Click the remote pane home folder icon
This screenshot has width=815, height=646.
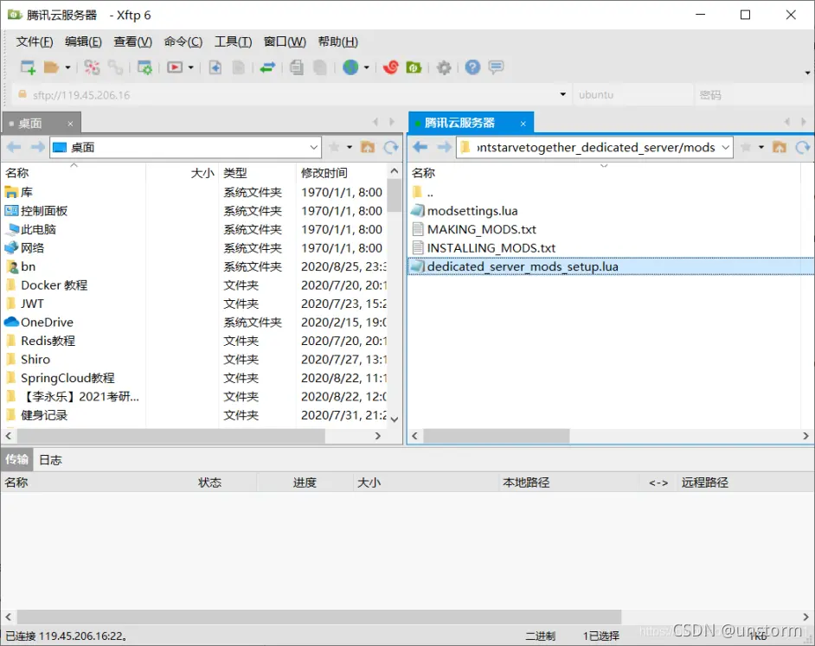click(x=780, y=147)
